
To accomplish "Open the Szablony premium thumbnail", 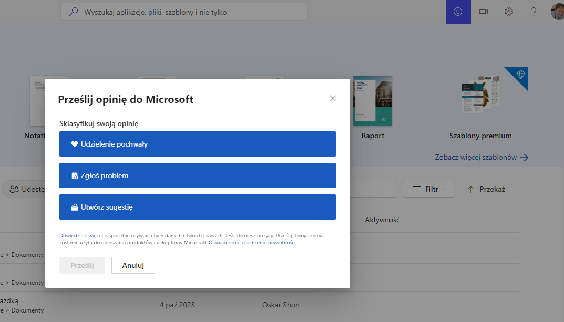I will [x=480, y=94].
